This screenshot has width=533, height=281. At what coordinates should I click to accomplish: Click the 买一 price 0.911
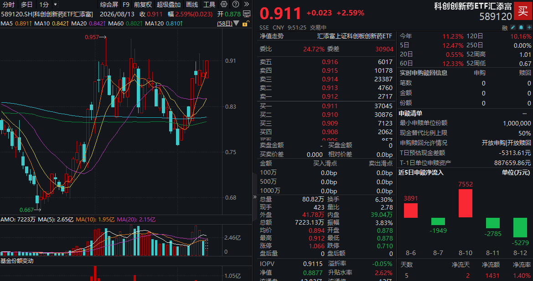pyautogui.click(x=330, y=106)
